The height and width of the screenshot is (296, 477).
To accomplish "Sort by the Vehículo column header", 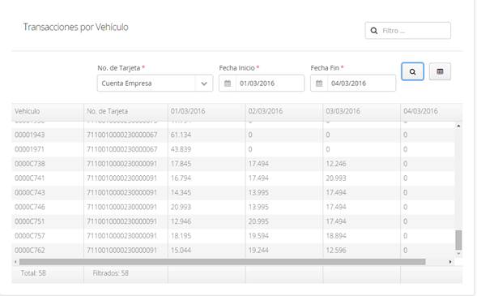I will (x=48, y=111).
